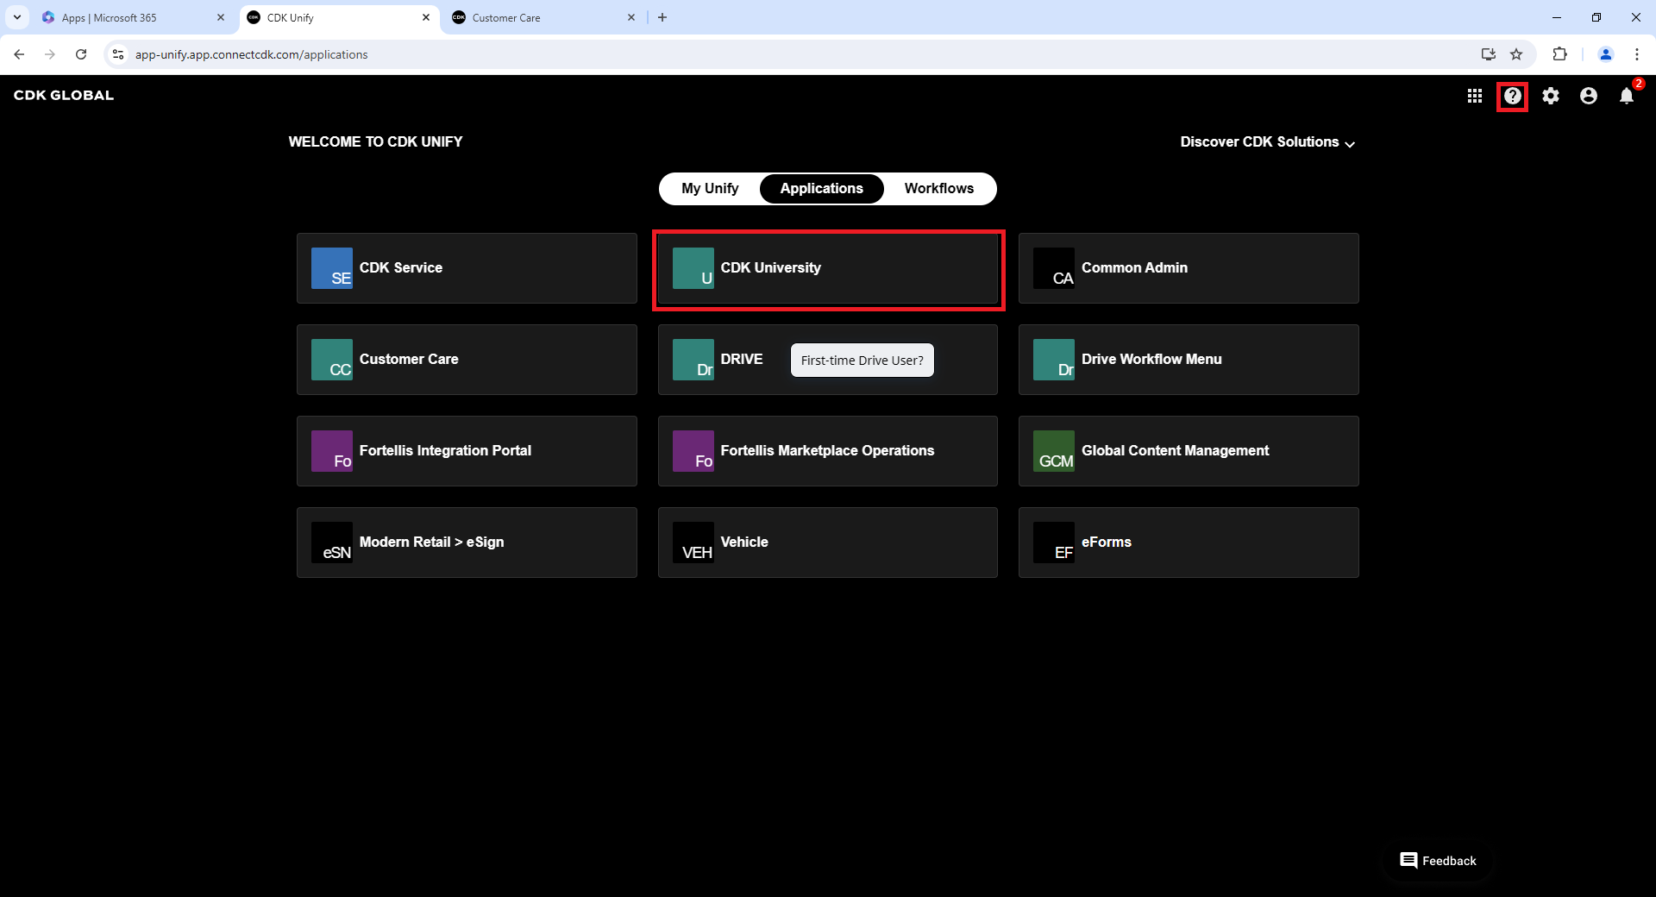This screenshot has height=897, width=1656.
Task: Click the CDK GLOBAL logo
Action: click(x=64, y=96)
